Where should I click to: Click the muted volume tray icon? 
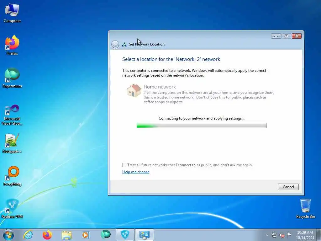coord(282,235)
